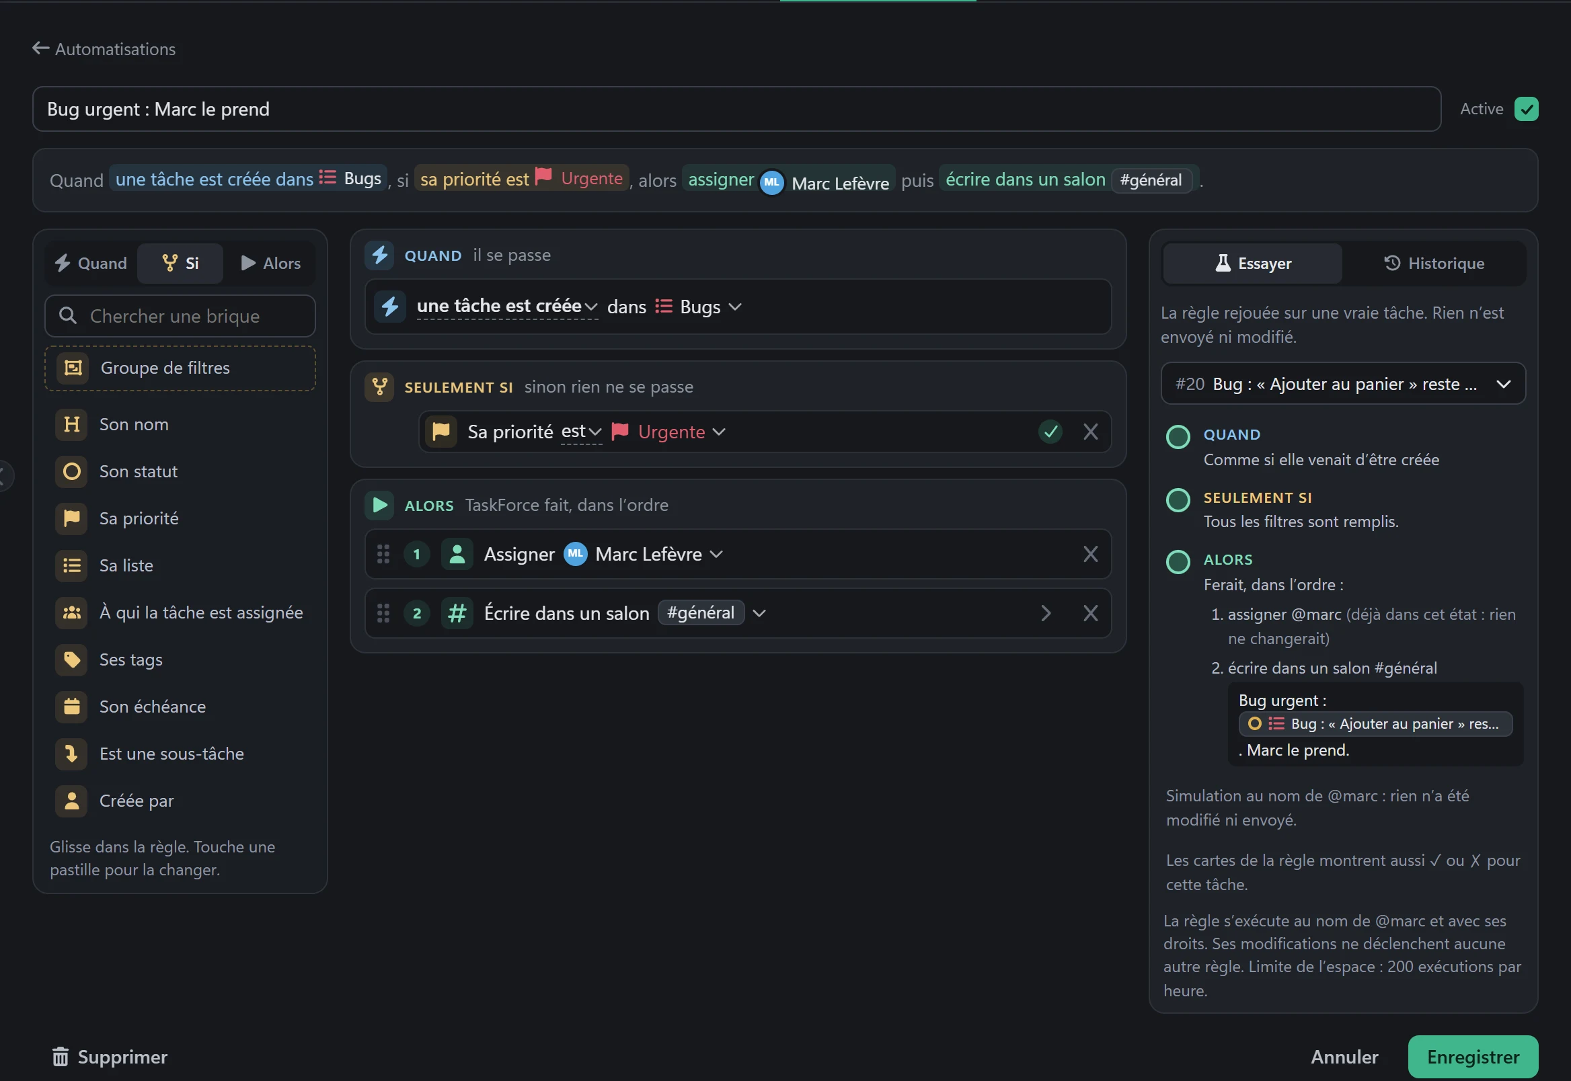Image resolution: width=1571 pixels, height=1081 pixels.
Task: Switch to the Alors bricks tab
Action: [x=271, y=264]
